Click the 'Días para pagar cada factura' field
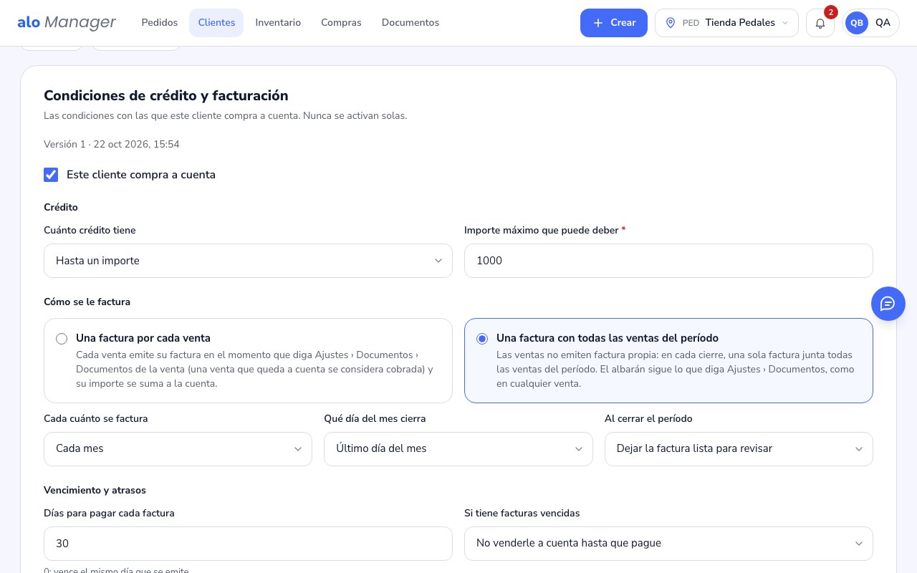This screenshot has height=573, width=917. click(248, 544)
